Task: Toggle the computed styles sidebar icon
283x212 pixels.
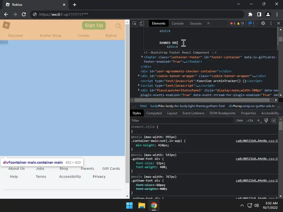Action: [274, 120]
